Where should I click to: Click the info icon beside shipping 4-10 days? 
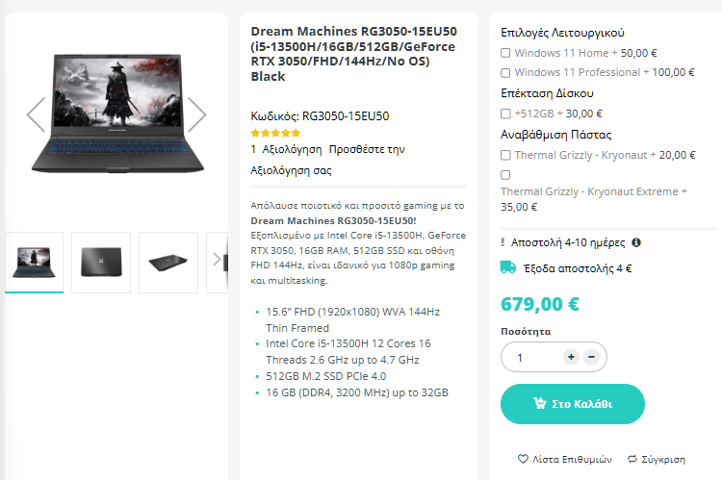coord(636,242)
